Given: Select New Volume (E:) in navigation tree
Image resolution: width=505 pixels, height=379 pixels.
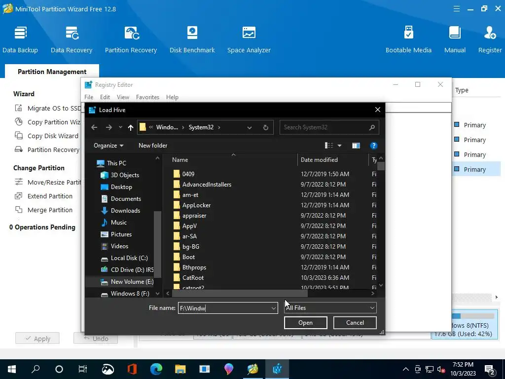Looking at the screenshot, I should click(x=127, y=282).
